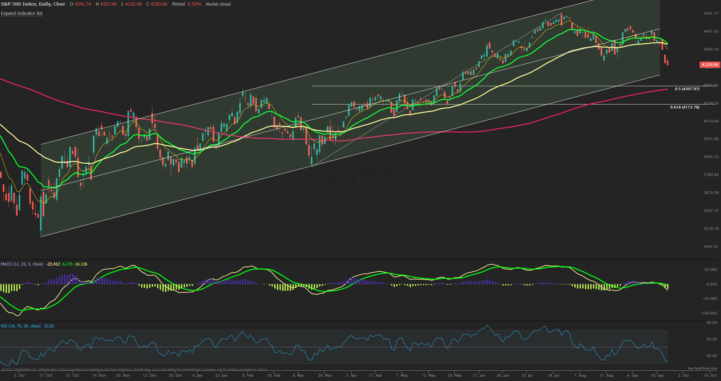Select the Open value 4341.74
Screen dimensions: 721x381
[x=83, y=4]
